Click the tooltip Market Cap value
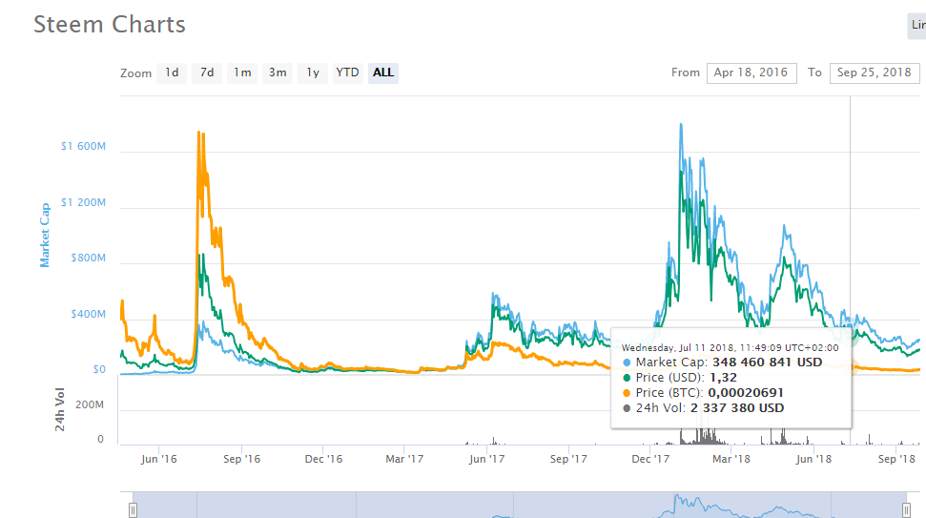The width and height of the screenshot is (926, 518). [x=767, y=363]
